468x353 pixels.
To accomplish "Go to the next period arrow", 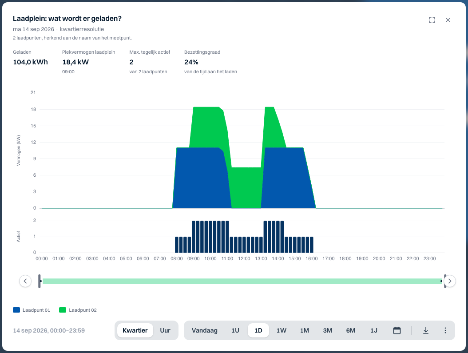I will click(450, 281).
